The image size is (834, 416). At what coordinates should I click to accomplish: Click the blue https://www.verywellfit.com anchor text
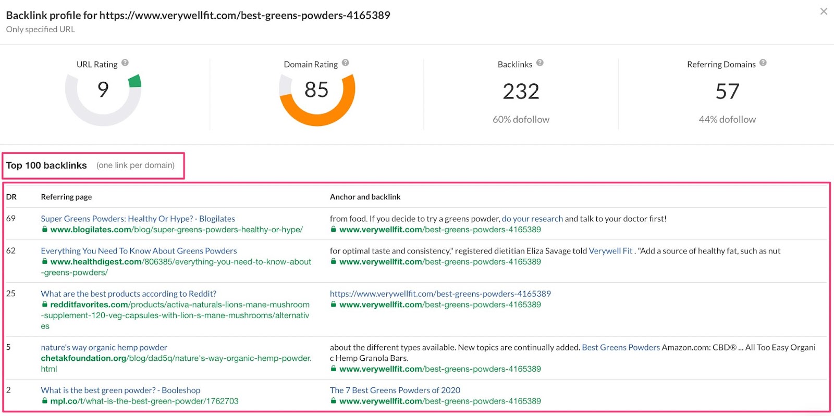(x=440, y=294)
